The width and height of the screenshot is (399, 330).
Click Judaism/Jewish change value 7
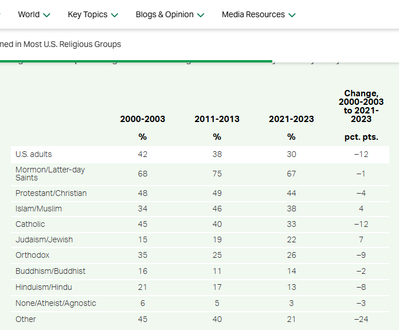click(x=361, y=239)
